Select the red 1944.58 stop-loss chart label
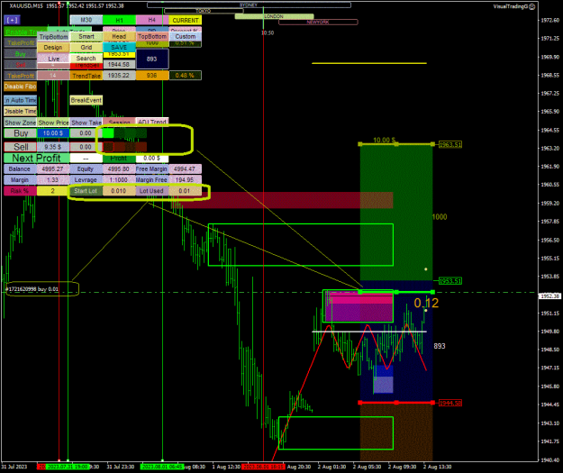 point(450,403)
